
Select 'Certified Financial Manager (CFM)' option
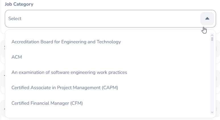47,103
